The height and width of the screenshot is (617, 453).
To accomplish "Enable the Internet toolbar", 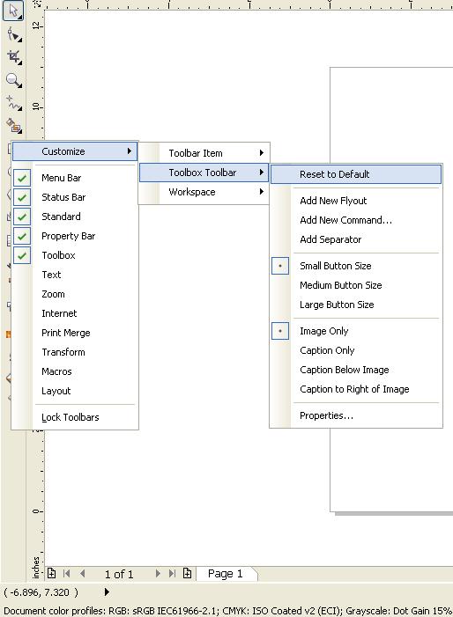I will click(x=75, y=313).
